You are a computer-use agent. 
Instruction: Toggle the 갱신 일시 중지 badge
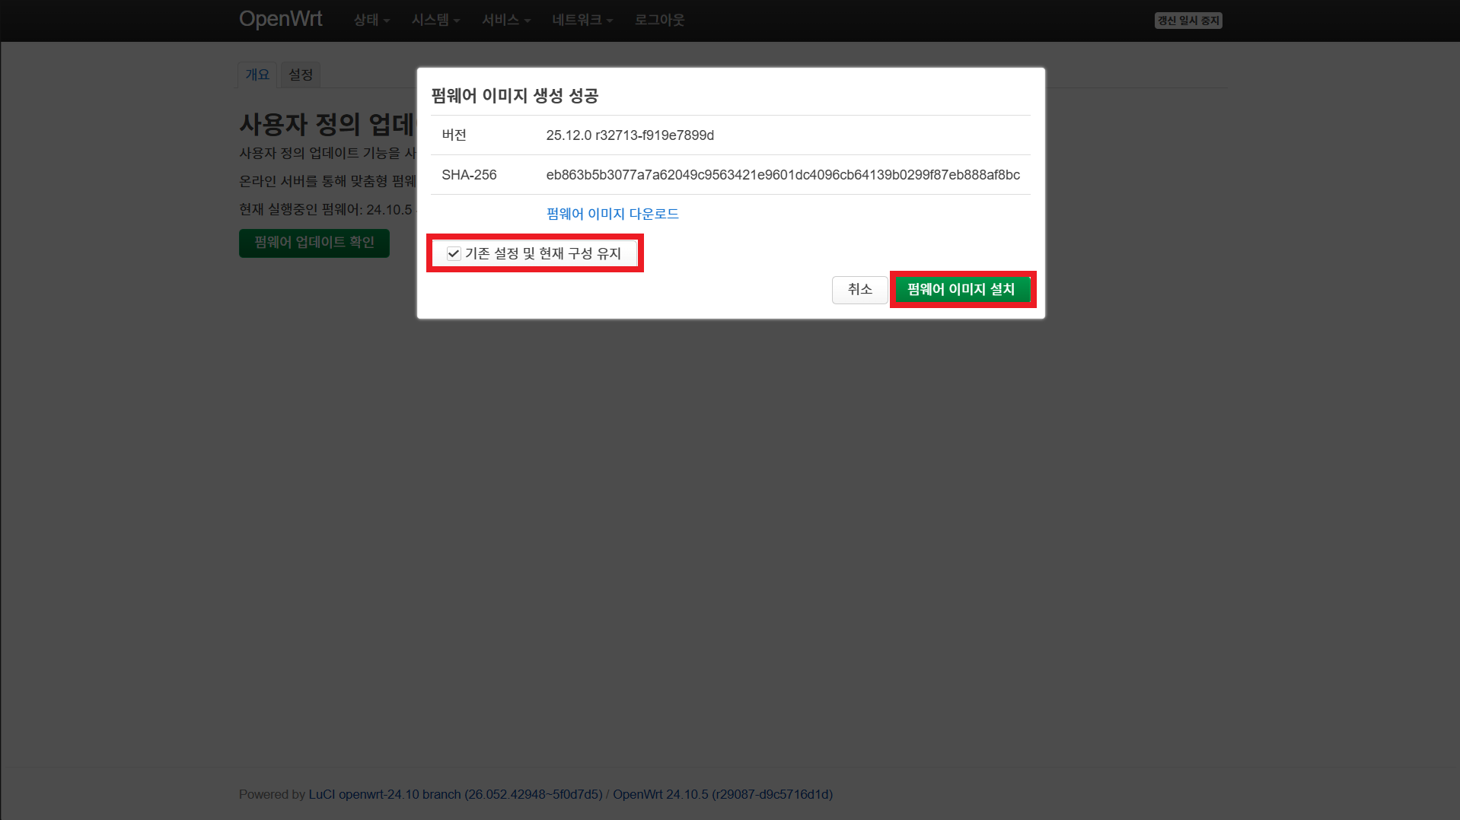coord(1187,21)
